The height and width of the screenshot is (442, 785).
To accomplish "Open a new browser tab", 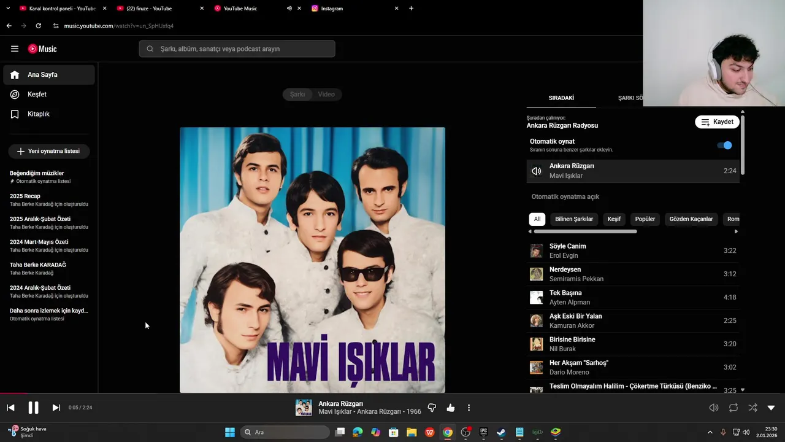I will point(411,9).
